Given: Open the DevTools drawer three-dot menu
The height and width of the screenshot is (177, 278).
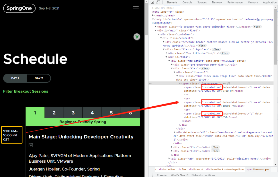Looking at the screenshot, I should pos(152,175).
